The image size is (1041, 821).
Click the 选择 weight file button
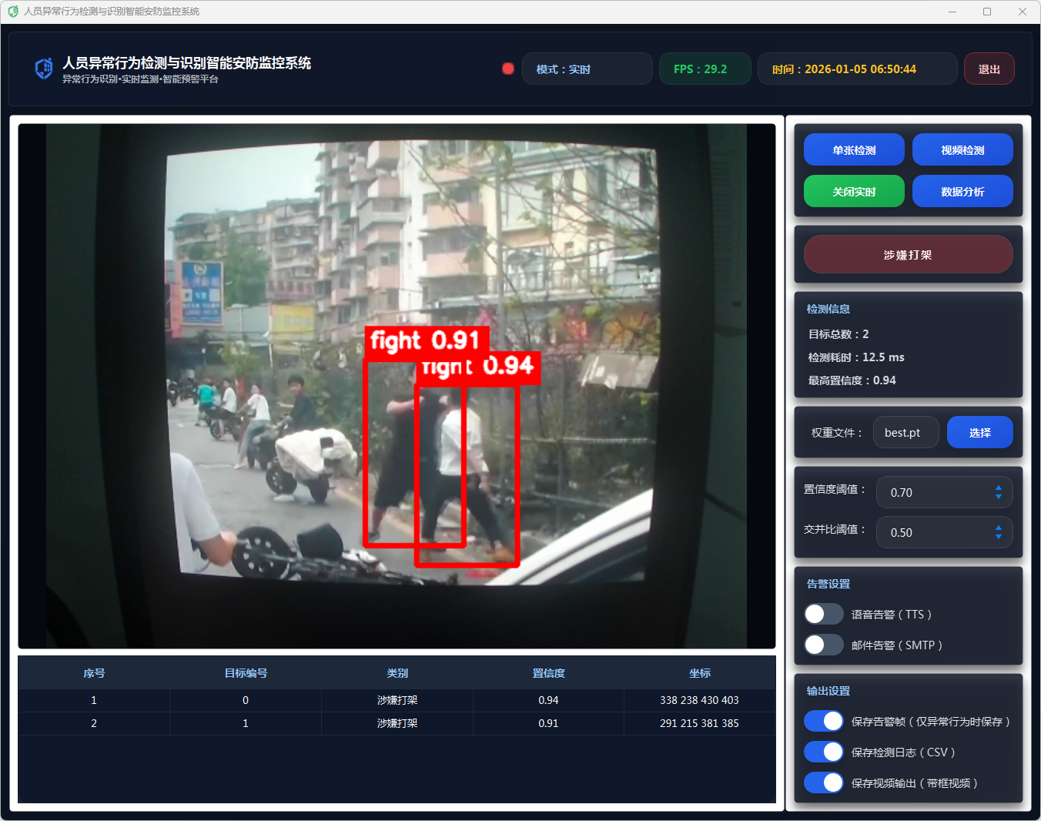(979, 433)
